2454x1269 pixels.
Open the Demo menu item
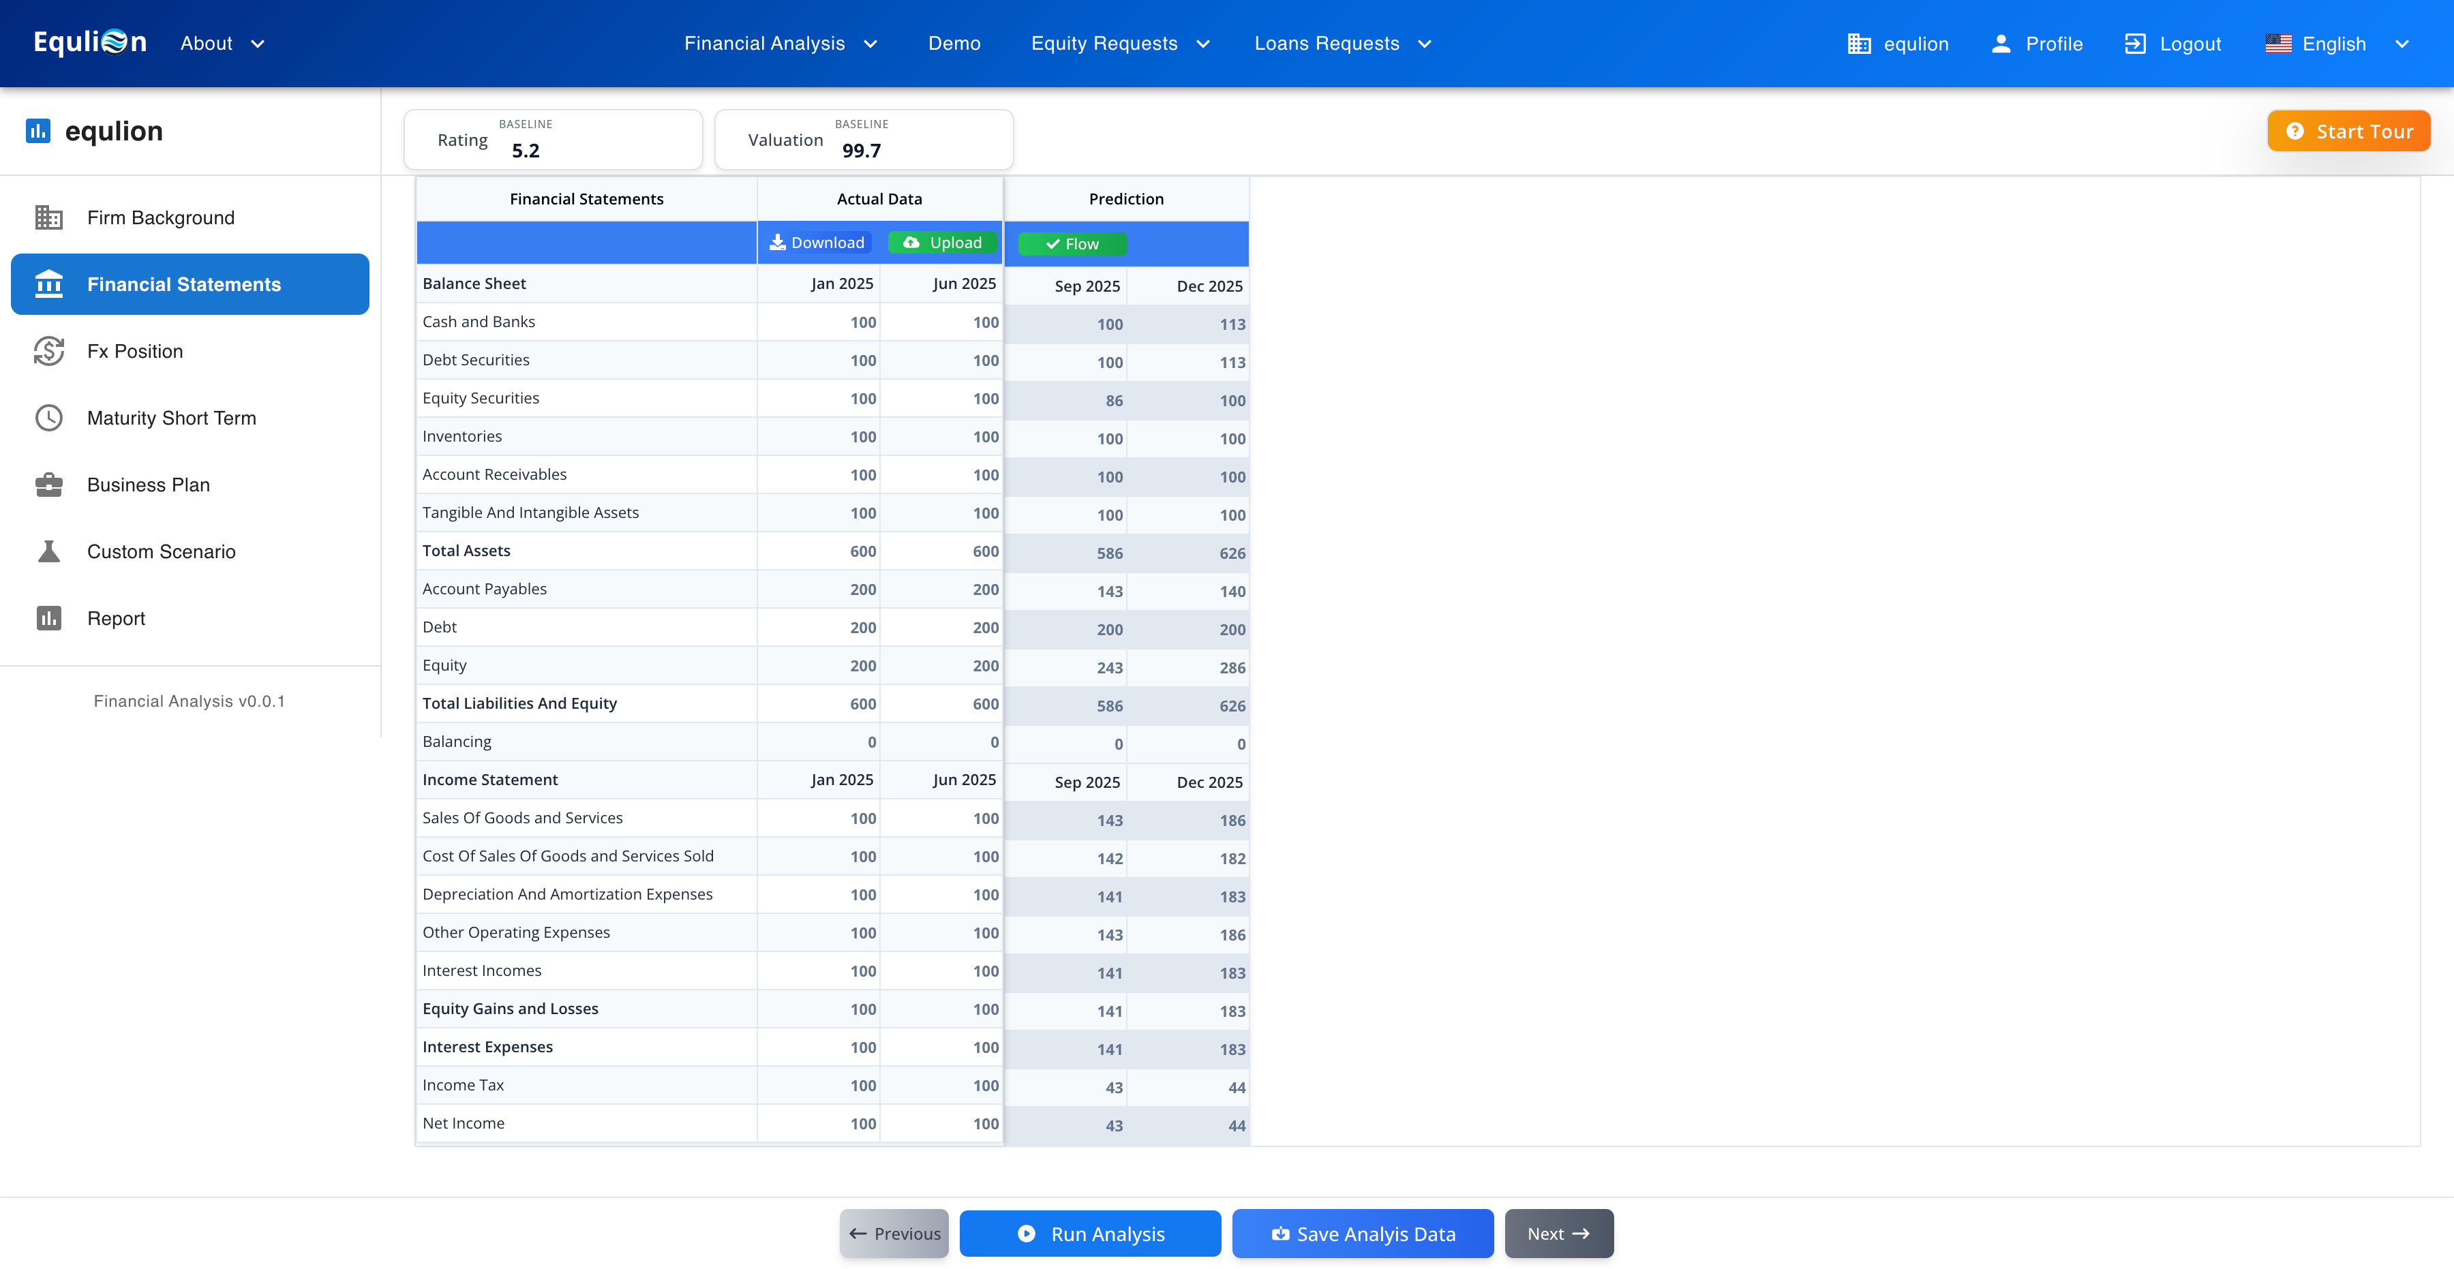pos(954,44)
